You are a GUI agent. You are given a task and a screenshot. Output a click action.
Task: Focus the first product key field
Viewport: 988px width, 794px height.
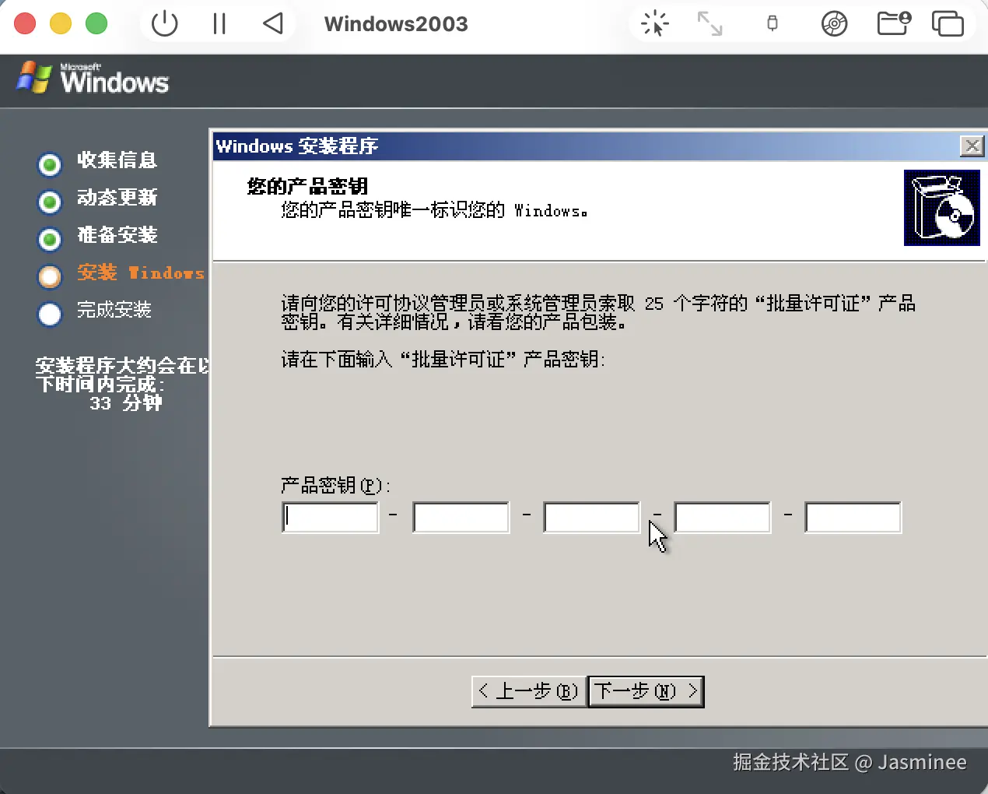point(331,518)
